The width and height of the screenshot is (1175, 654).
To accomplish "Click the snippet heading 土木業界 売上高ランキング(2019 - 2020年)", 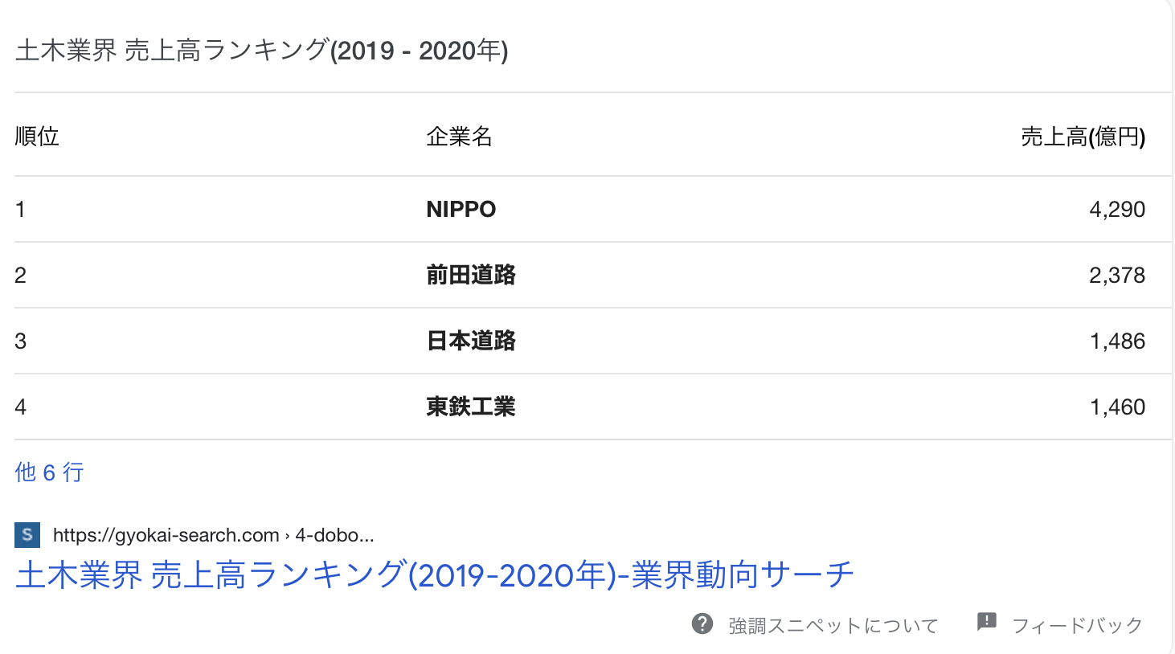I will (262, 51).
